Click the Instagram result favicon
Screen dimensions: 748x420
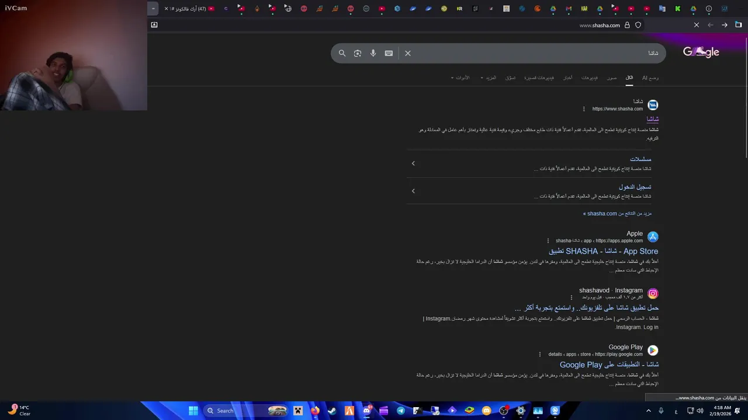tap(653, 293)
